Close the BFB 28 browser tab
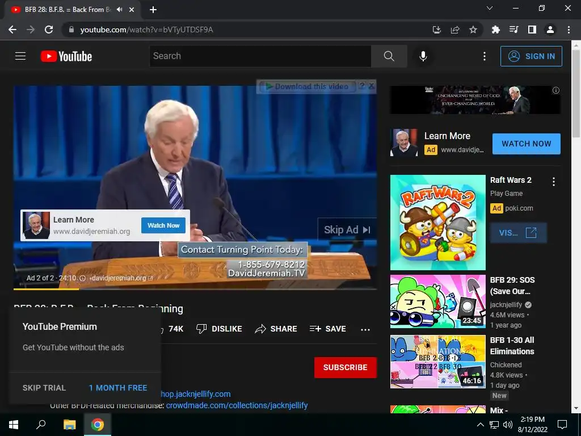 coord(132,10)
